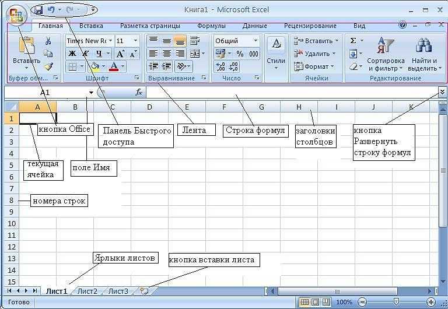Toggle bold Ж formatting
448x309 pixels.
click(72, 54)
